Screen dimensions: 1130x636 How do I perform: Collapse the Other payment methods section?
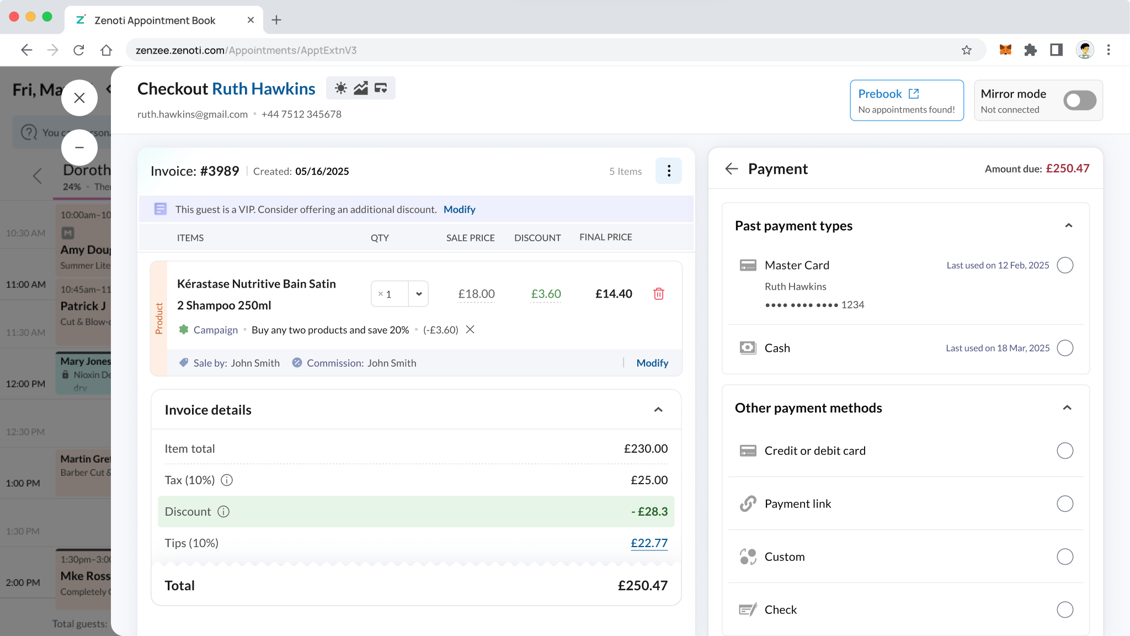click(1067, 408)
